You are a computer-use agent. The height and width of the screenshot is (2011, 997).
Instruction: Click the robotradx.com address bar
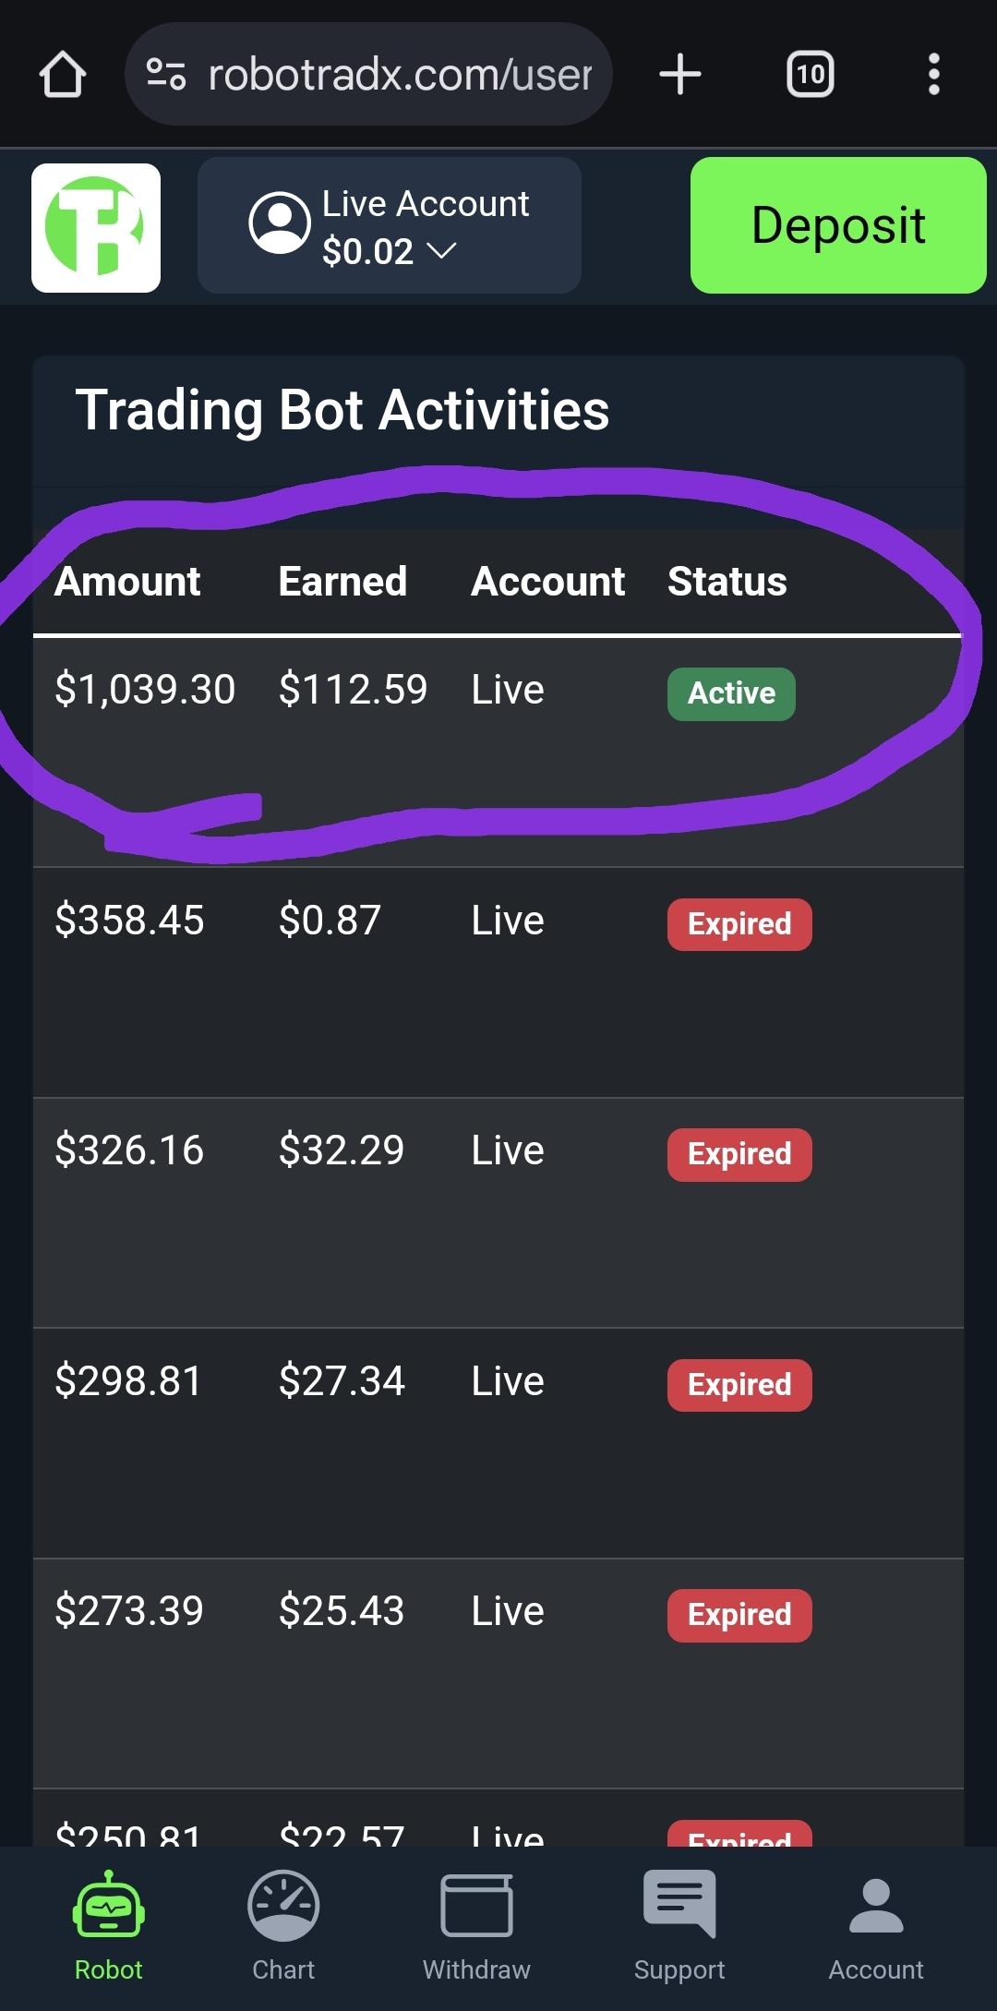click(368, 74)
